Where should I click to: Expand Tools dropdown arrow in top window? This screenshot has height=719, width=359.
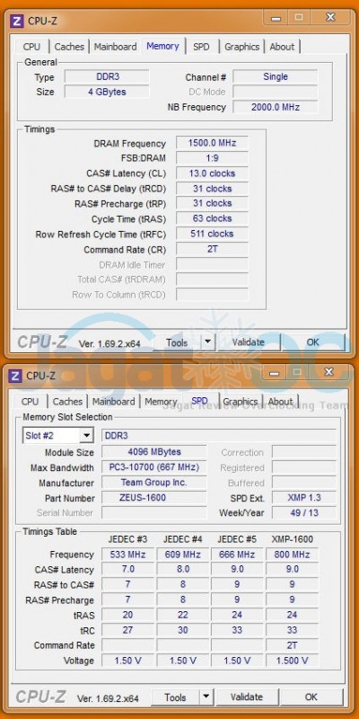click(x=208, y=342)
